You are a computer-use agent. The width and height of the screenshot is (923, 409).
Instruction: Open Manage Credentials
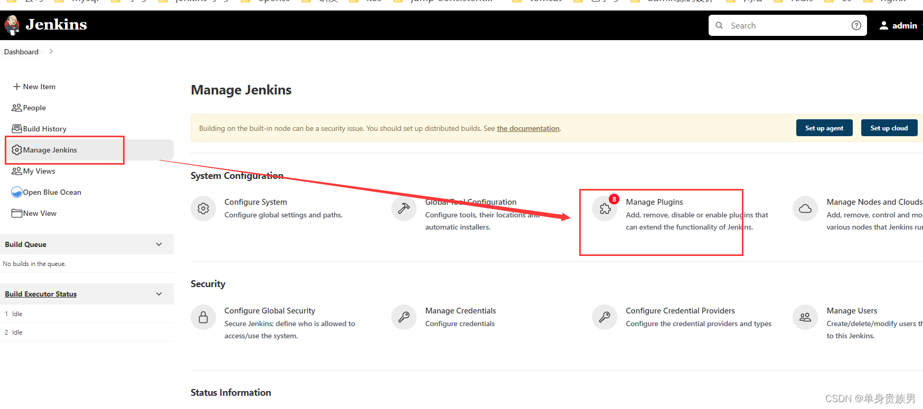(460, 311)
